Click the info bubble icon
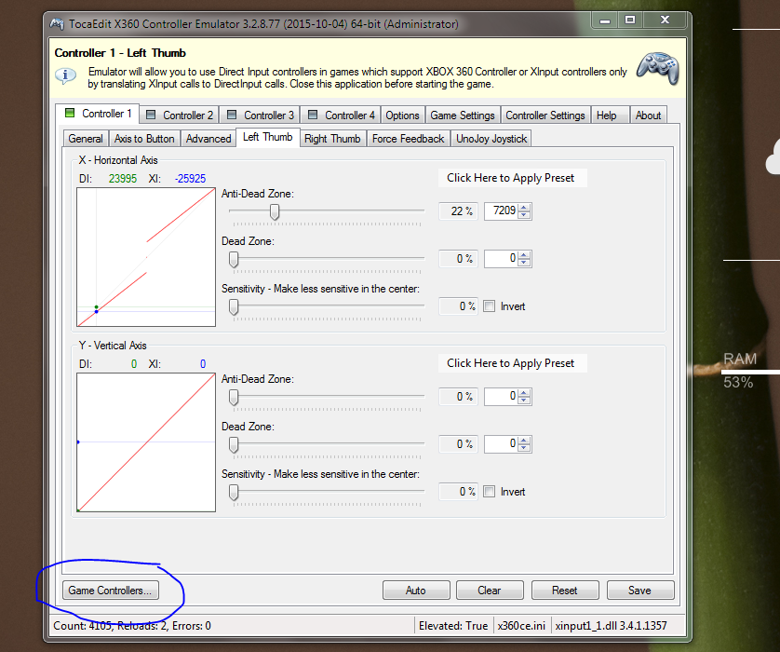This screenshot has width=780, height=652. click(66, 76)
